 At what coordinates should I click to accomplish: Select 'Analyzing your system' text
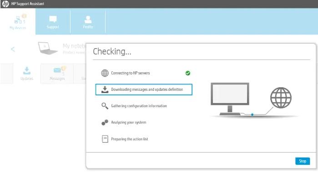pyautogui.click(x=129, y=123)
